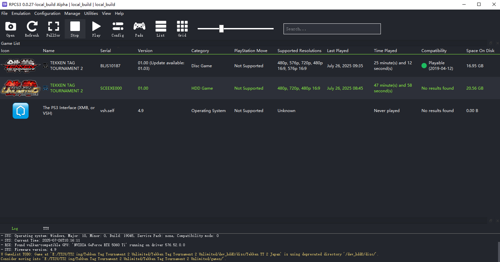This screenshot has height=262, width=500.
Task: Refresh the game list
Action: pyautogui.click(x=32, y=29)
